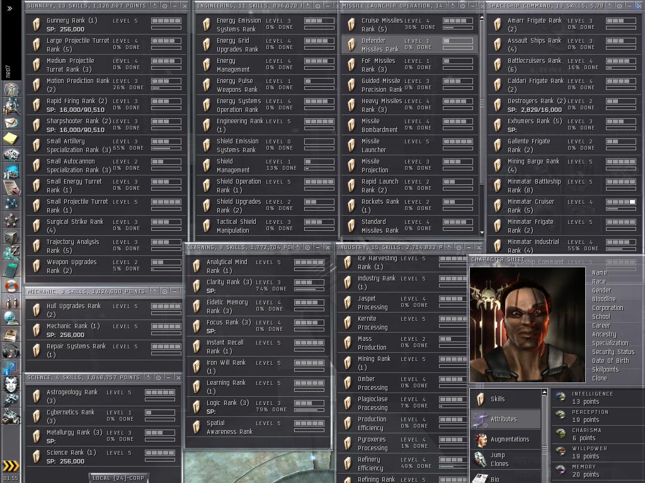Screen dimensions: 645x483
Task: Click the Engineering Rank (1) skill book icon
Action: tap(207, 125)
